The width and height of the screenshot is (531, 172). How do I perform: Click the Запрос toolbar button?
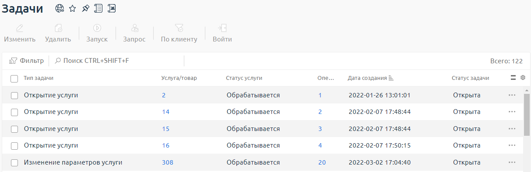[134, 33]
